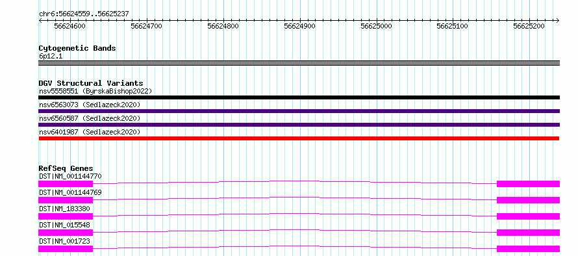Open transcript label DST|NM_015548
This screenshot has width=578, height=256.
[x=64, y=225]
